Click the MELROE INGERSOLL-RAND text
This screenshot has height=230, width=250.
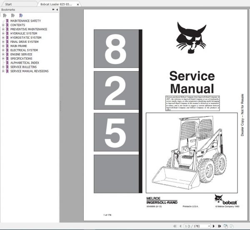[162, 200]
